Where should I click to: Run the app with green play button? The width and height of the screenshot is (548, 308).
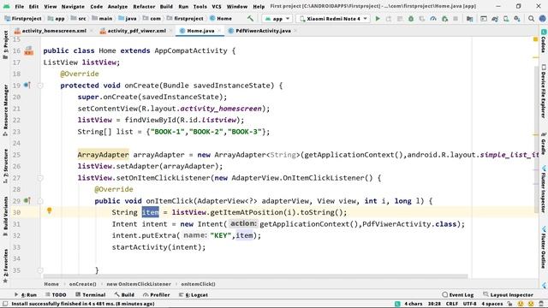(378, 19)
